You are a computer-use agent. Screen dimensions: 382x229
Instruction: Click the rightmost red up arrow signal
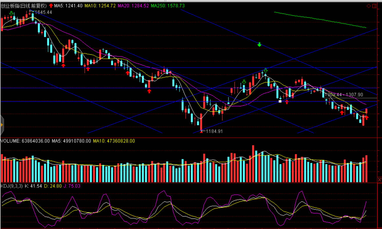[x=367, y=118]
